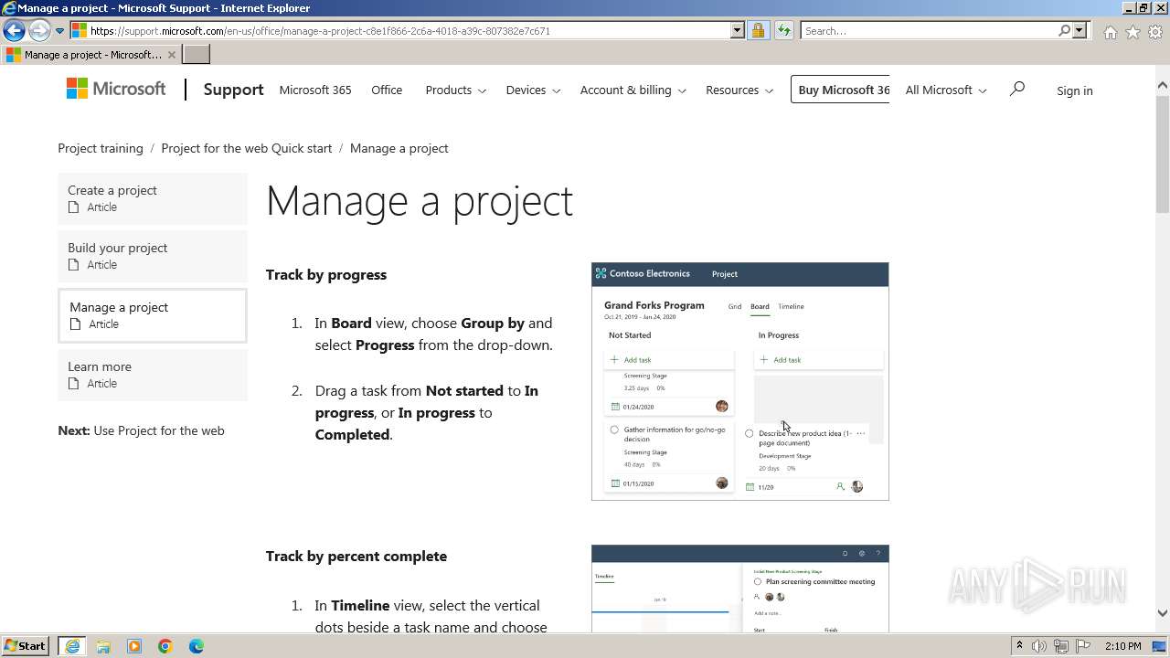Viewport: 1170px width, 658px height.
Task: Open the media player taskbar icon
Action: click(134, 646)
